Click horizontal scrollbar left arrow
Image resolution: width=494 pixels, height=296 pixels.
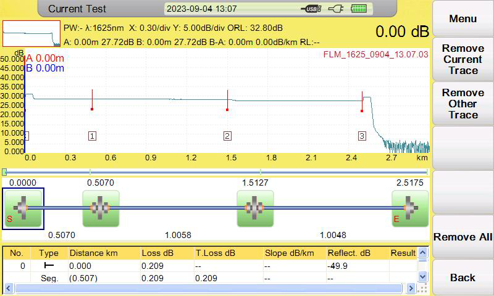9,288
